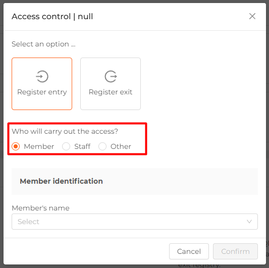This screenshot has width=269, height=268.
Task: Choose the Register exit card label
Action: click(x=111, y=92)
